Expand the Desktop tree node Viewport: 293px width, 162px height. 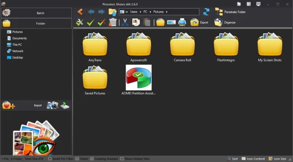point(4,58)
